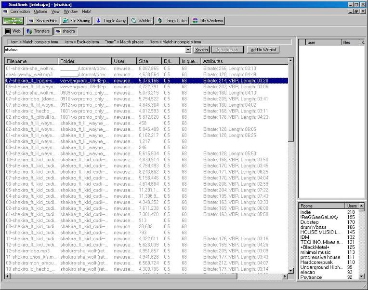Sort results by Filename column header

(31, 61)
